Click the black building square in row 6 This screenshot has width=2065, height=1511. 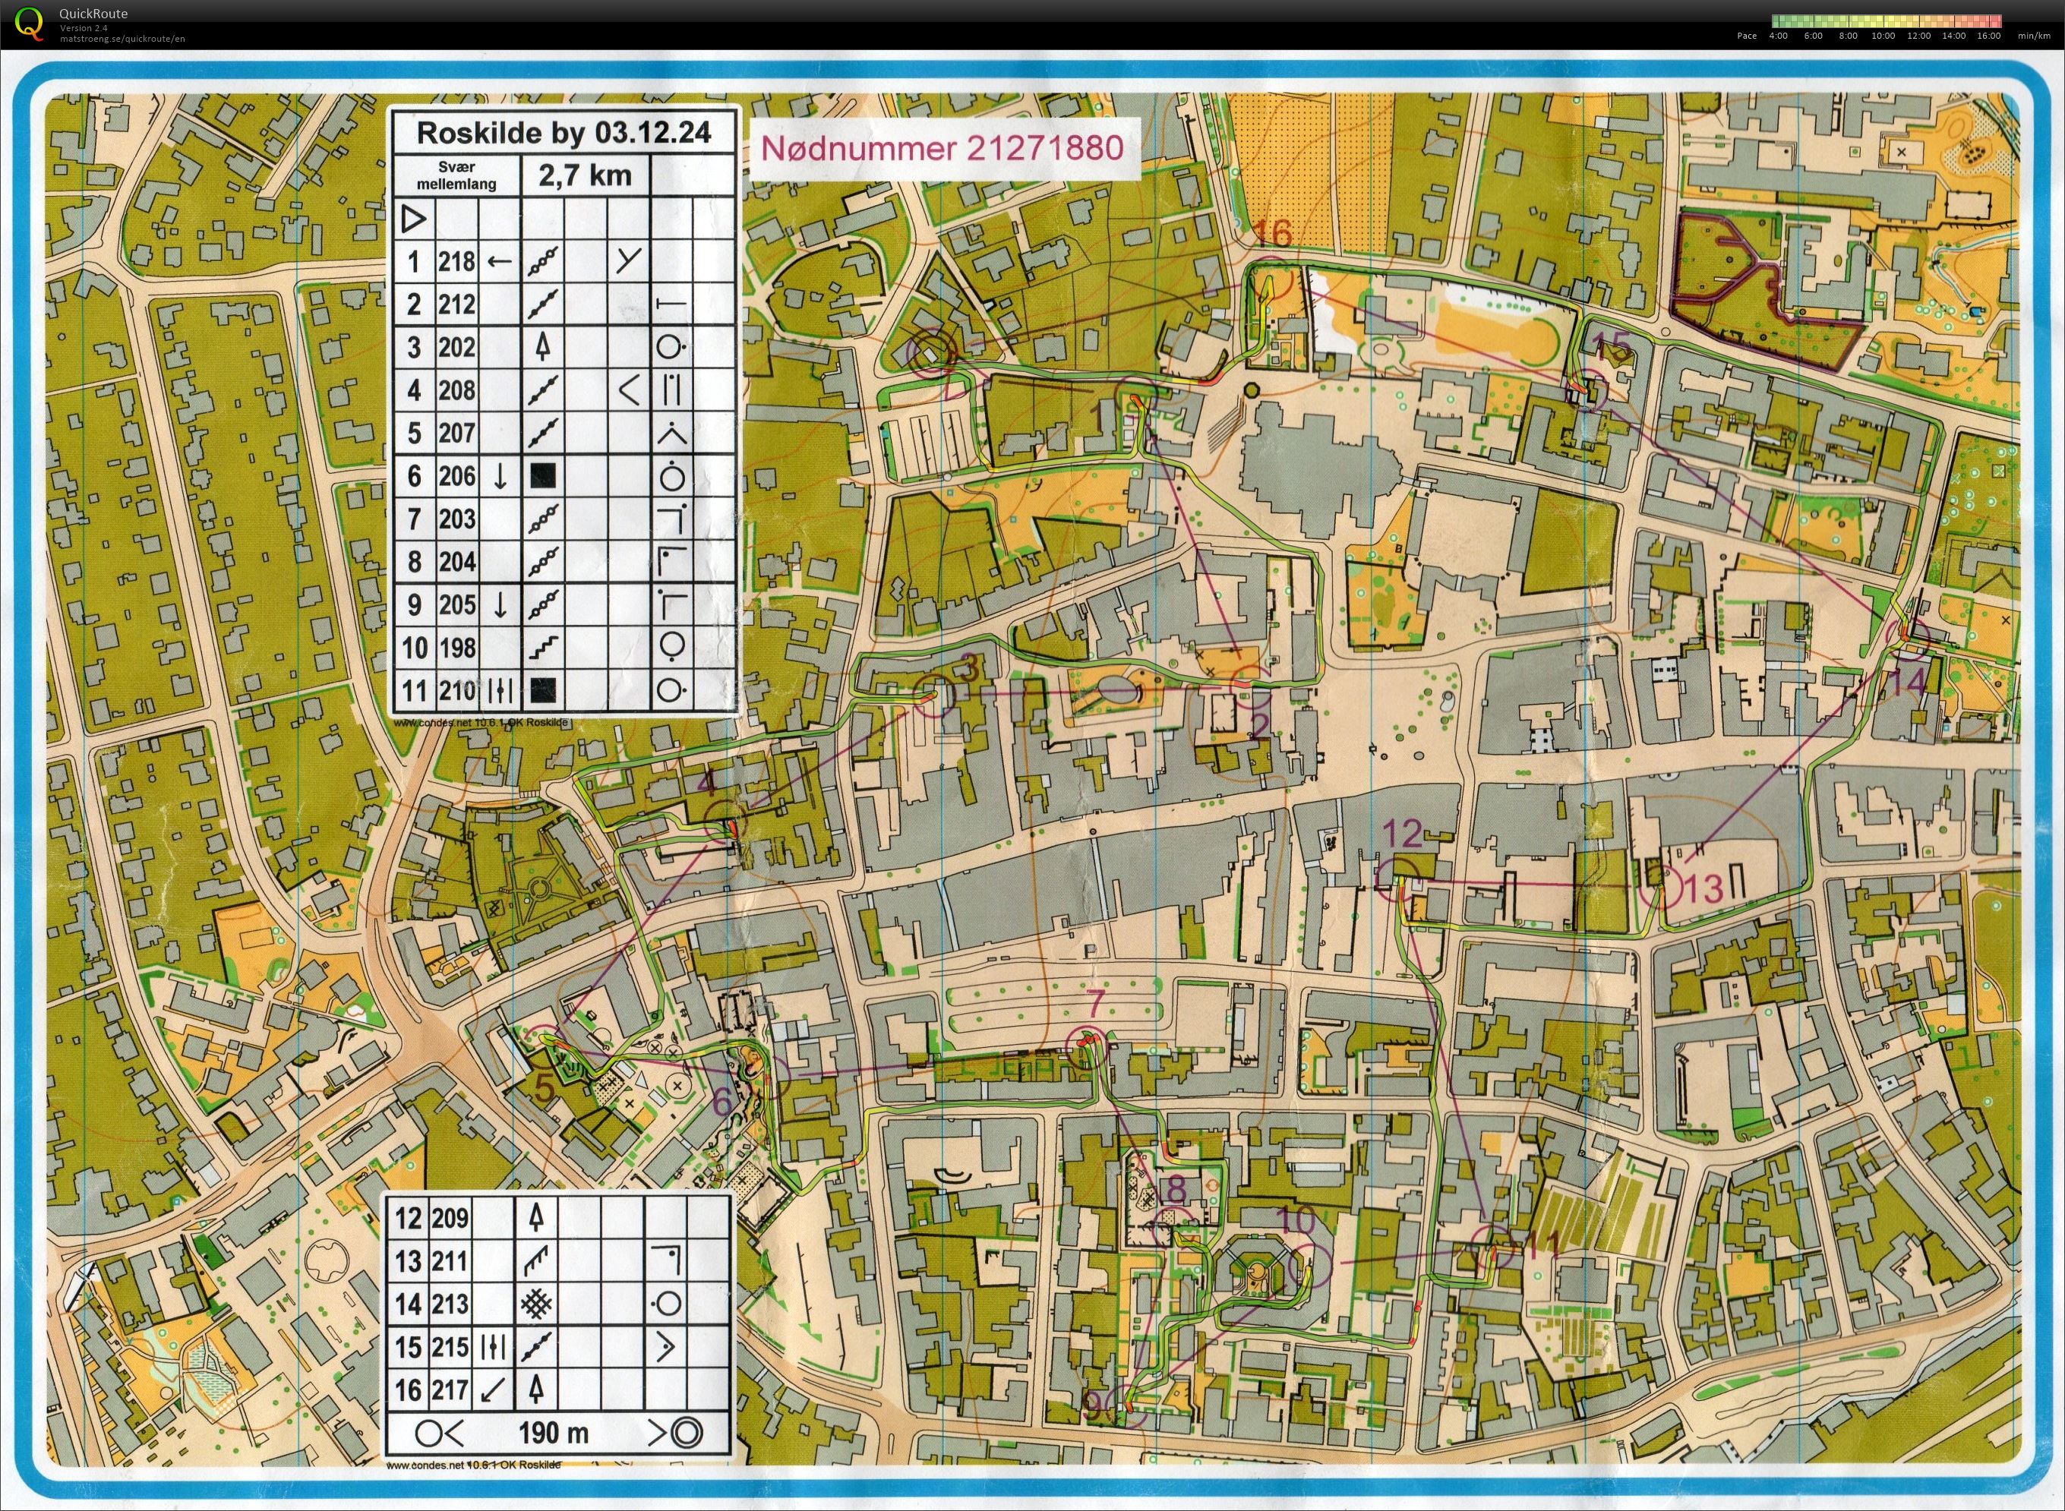click(x=542, y=475)
